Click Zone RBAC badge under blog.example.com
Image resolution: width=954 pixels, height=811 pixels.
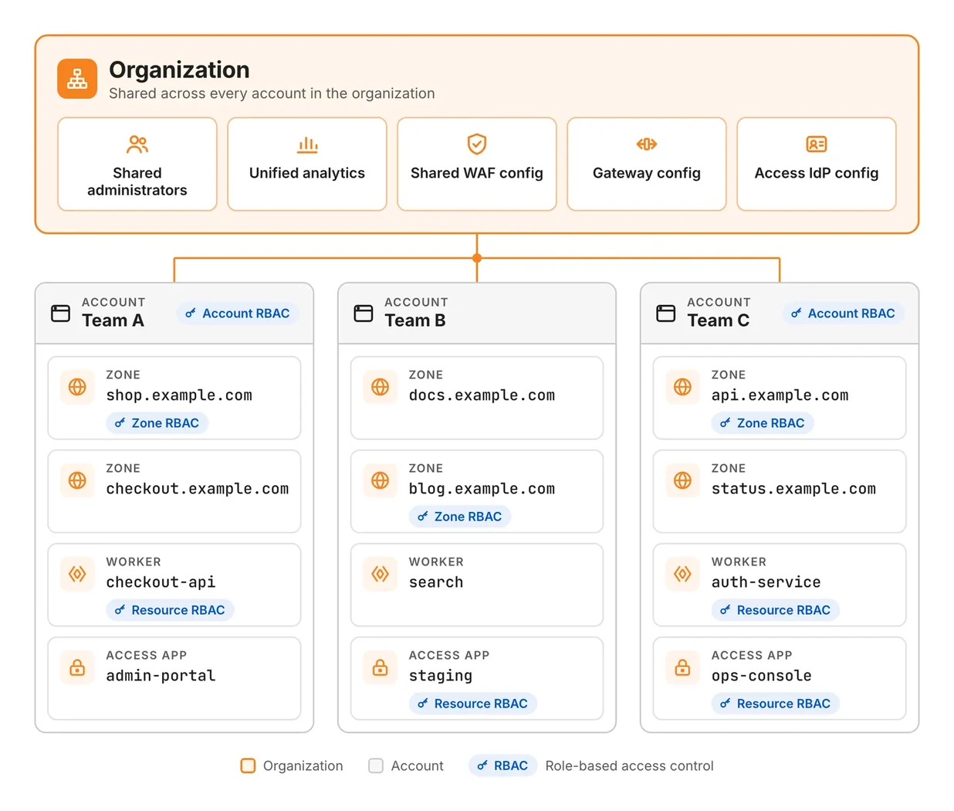460,516
